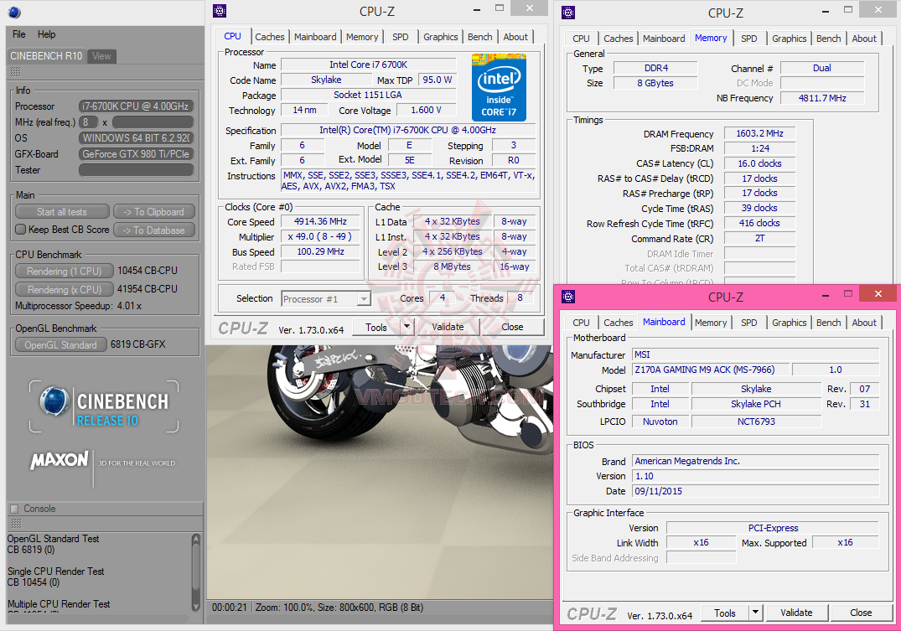
Task: Click the grip handle below Console header
Action: tap(16, 524)
